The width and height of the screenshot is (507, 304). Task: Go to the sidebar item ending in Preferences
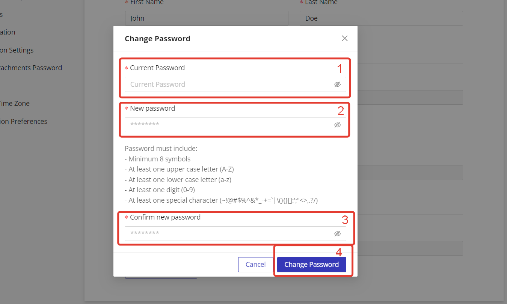coord(24,122)
